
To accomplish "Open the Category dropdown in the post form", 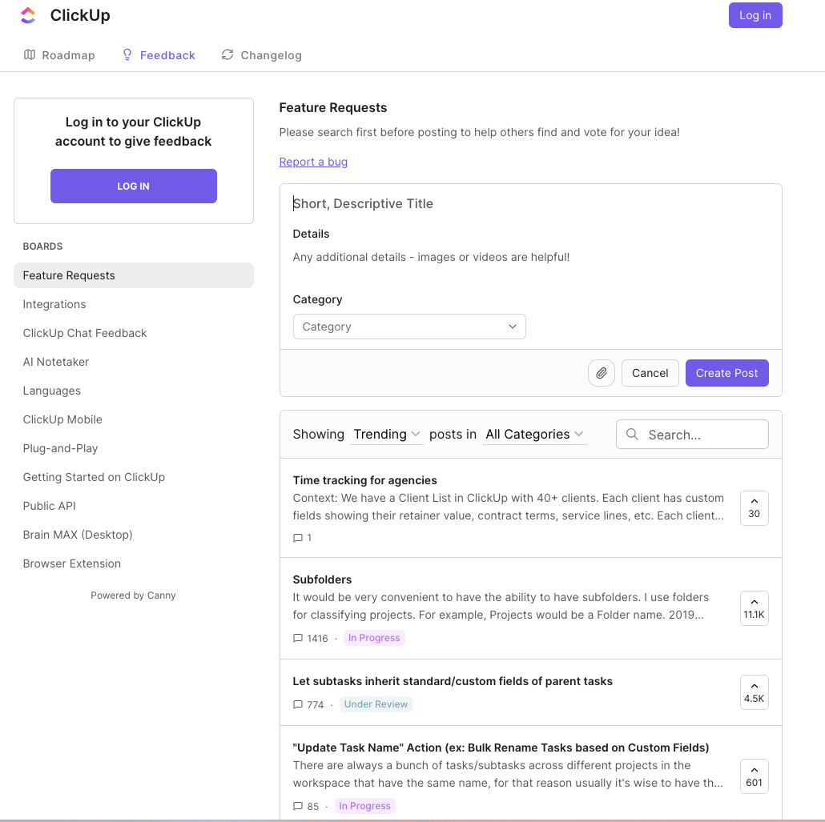I will [409, 327].
